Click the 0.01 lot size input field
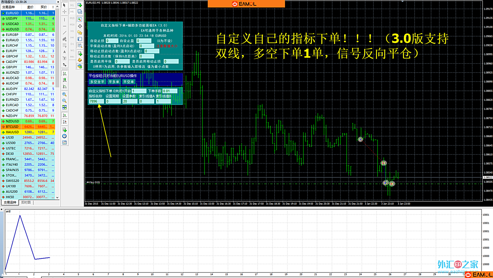This screenshot has height=278, width=493. (169, 91)
